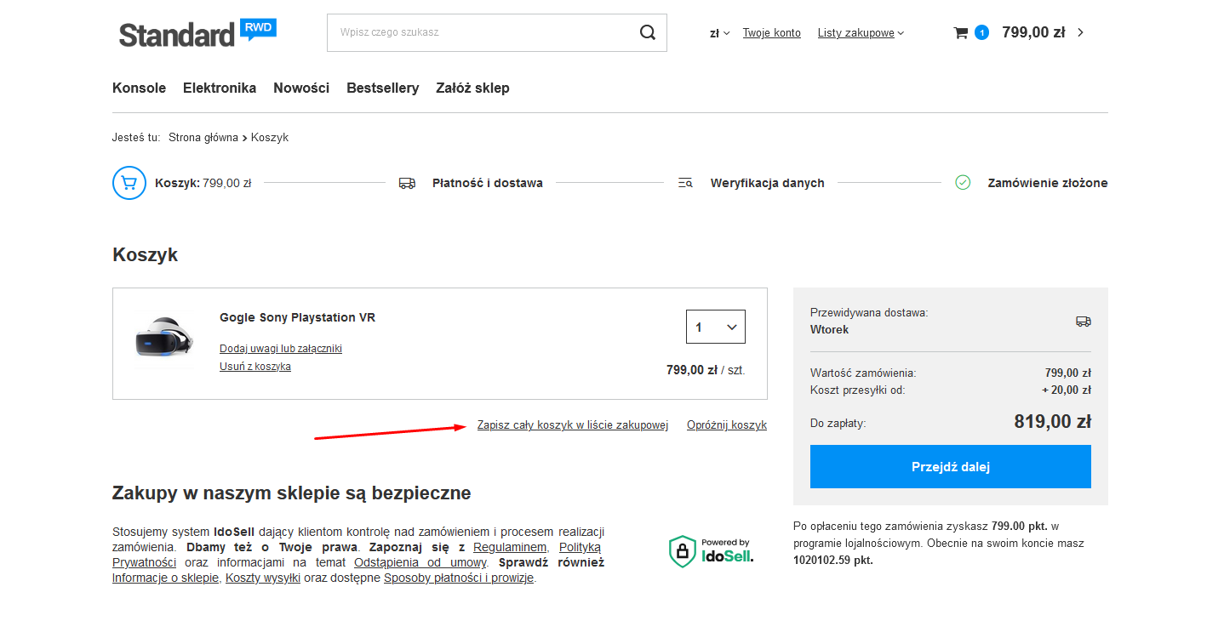Click Zapisz cały koszyk w liście zakupowej
The width and height of the screenshot is (1224, 638).
point(573,425)
